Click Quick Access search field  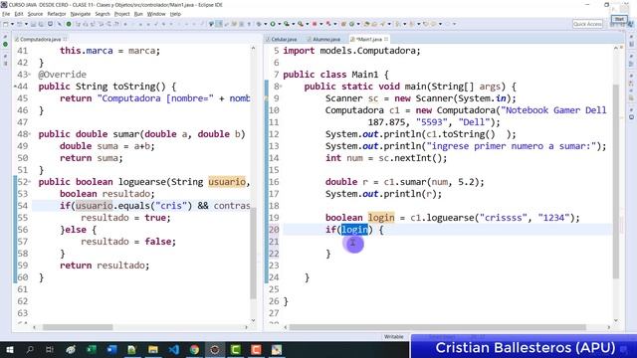tap(588, 24)
